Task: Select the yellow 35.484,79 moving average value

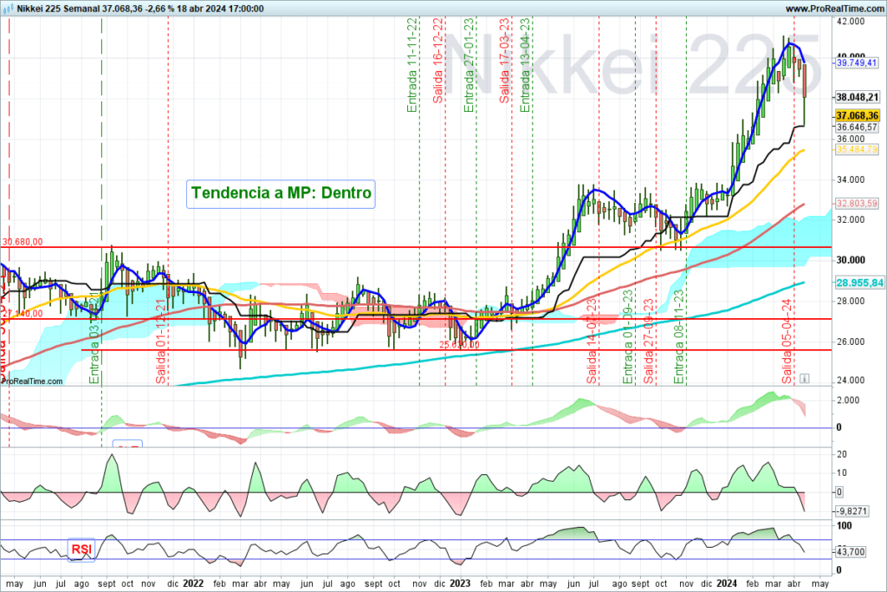Action: [857, 149]
